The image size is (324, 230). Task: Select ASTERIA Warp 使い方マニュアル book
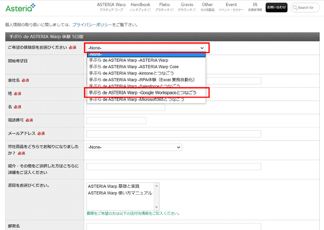pyautogui.click(x=120, y=193)
